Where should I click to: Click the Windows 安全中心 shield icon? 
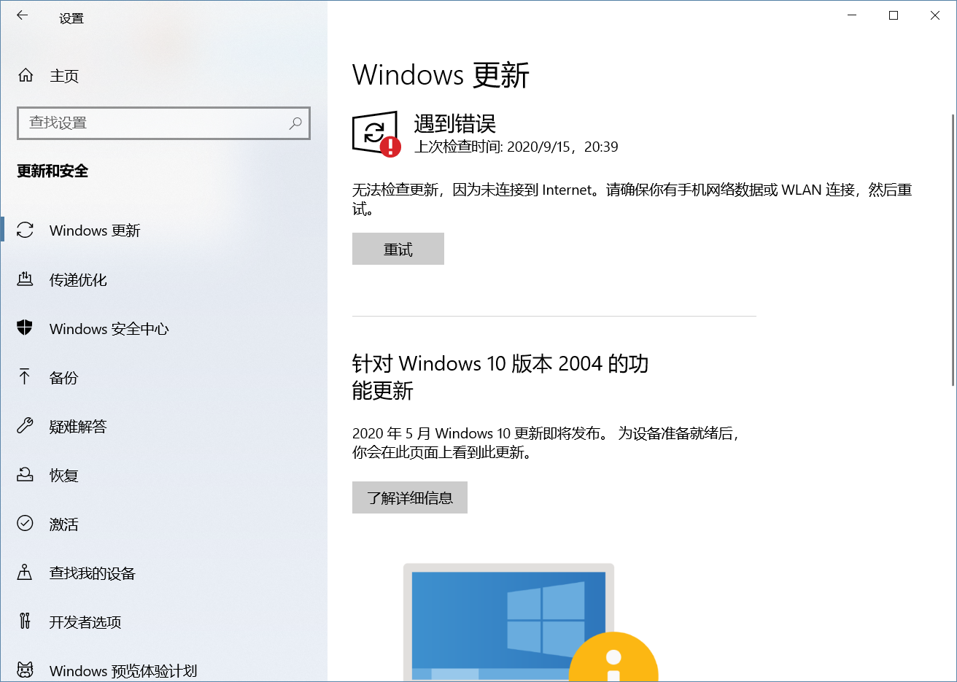pos(25,328)
